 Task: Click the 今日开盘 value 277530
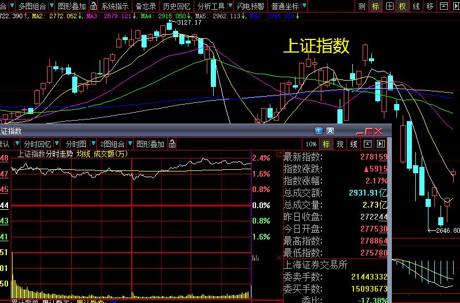click(x=373, y=229)
